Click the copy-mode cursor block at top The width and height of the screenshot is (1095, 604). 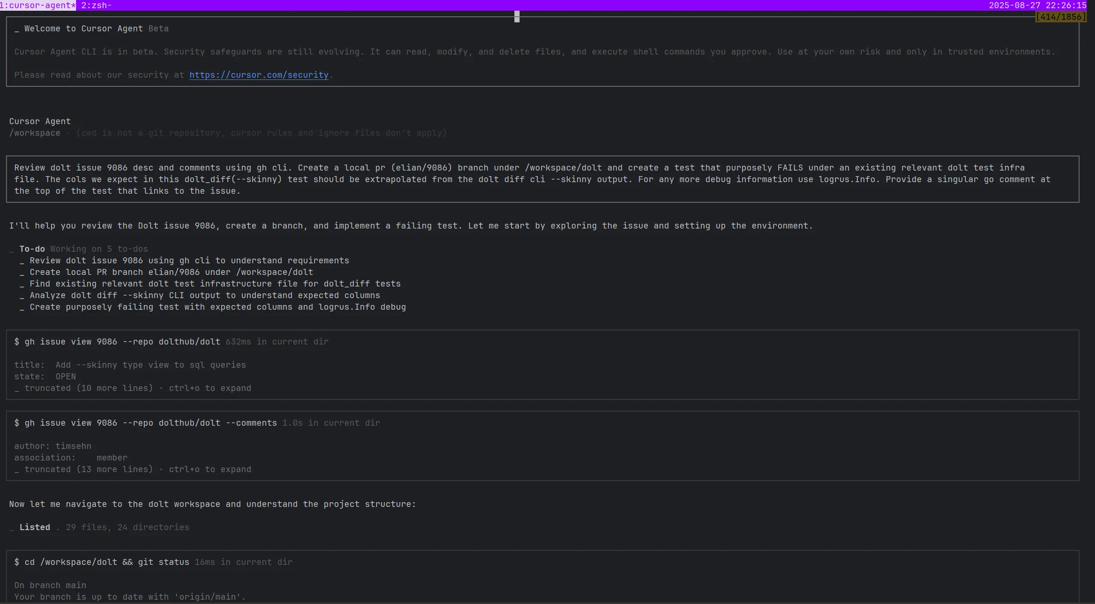[x=517, y=16]
